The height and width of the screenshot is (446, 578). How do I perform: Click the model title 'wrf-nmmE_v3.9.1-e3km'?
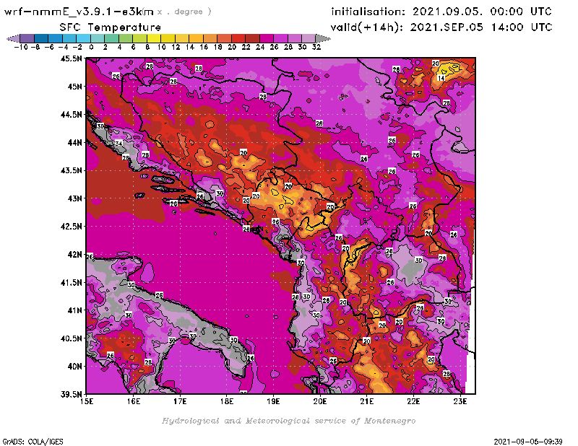79,12
